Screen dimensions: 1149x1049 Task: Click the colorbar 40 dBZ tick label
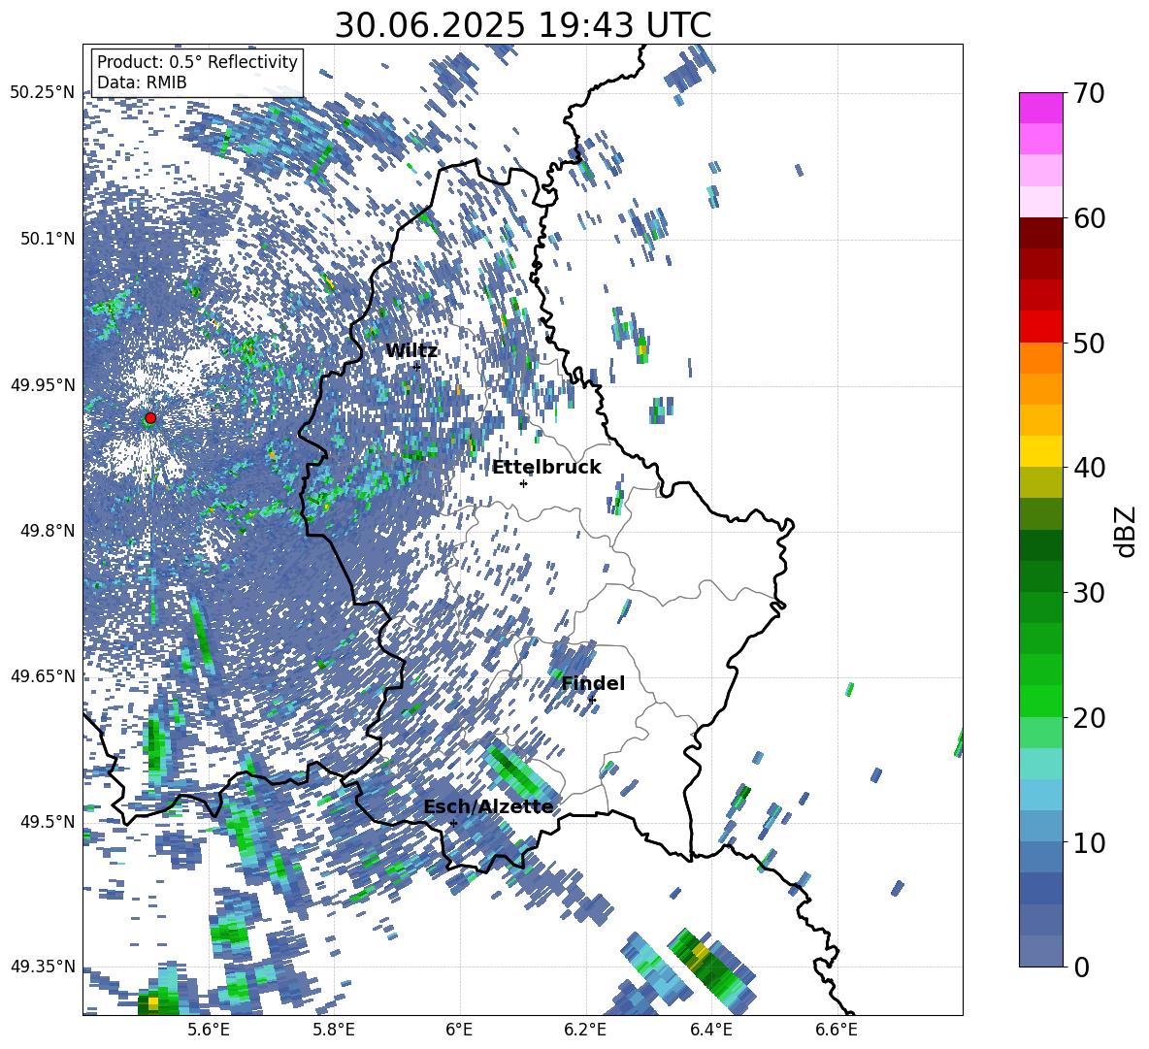pyautogui.click(x=1090, y=468)
